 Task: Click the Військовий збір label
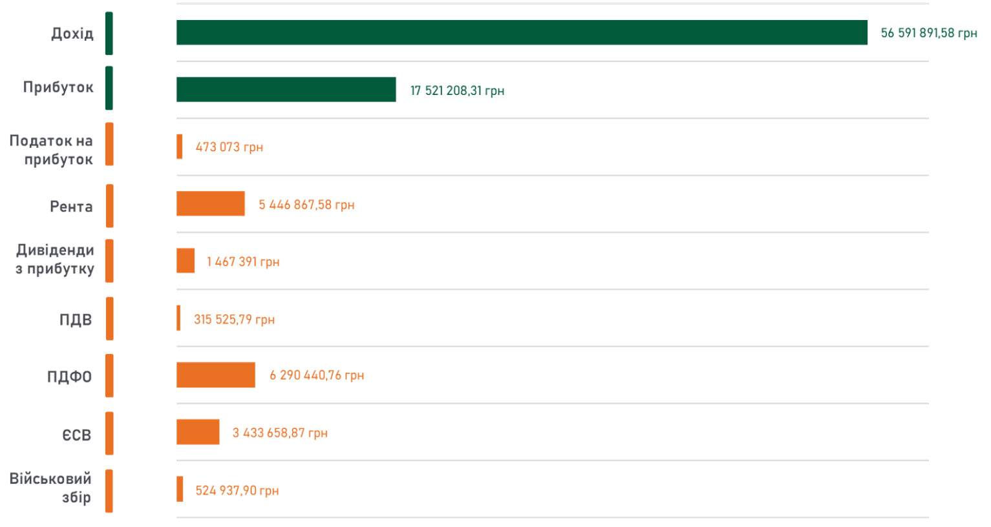point(51,488)
